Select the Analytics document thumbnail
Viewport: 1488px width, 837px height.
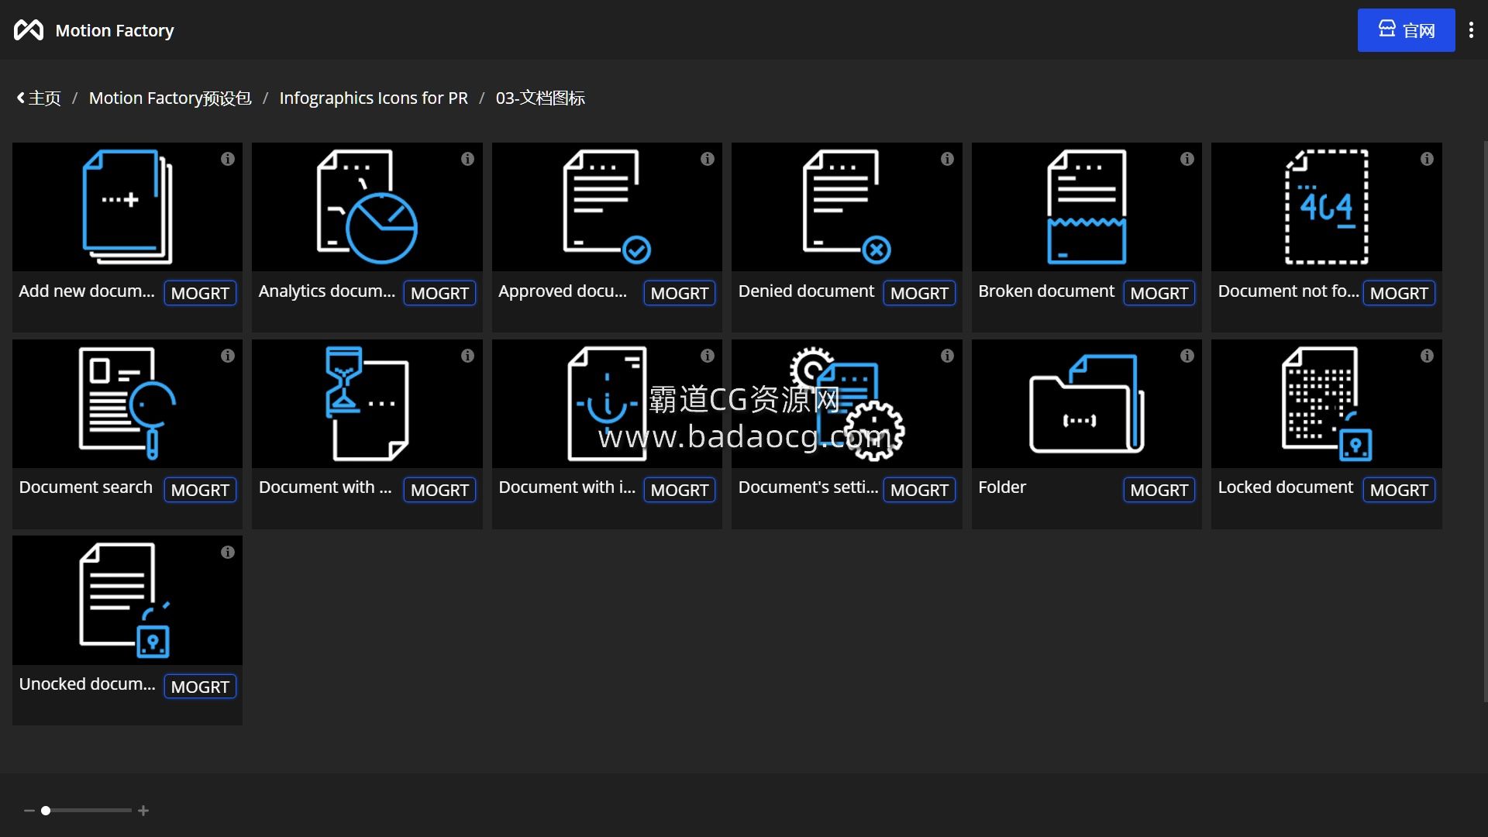[x=367, y=207]
